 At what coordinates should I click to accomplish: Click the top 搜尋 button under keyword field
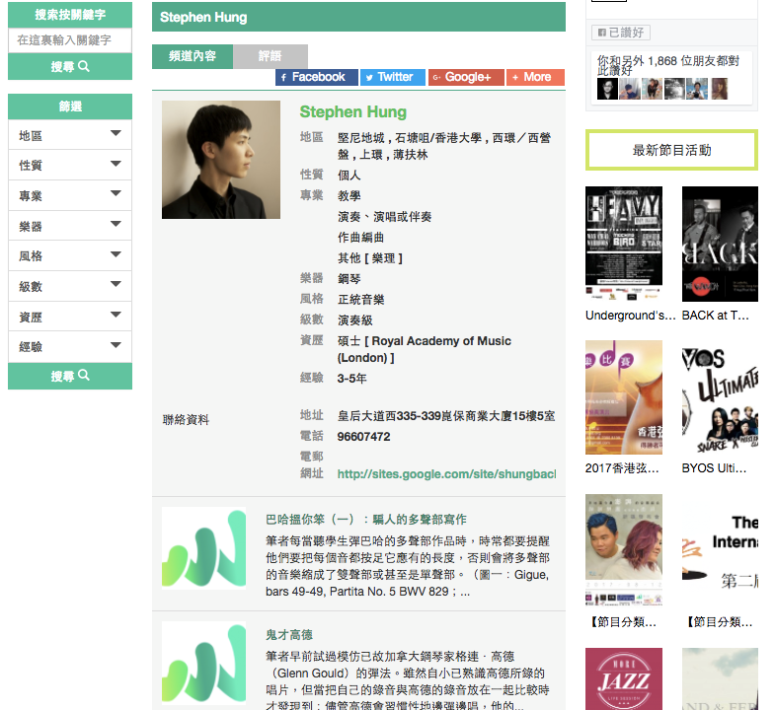pyautogui.click(x=70, y=67)
